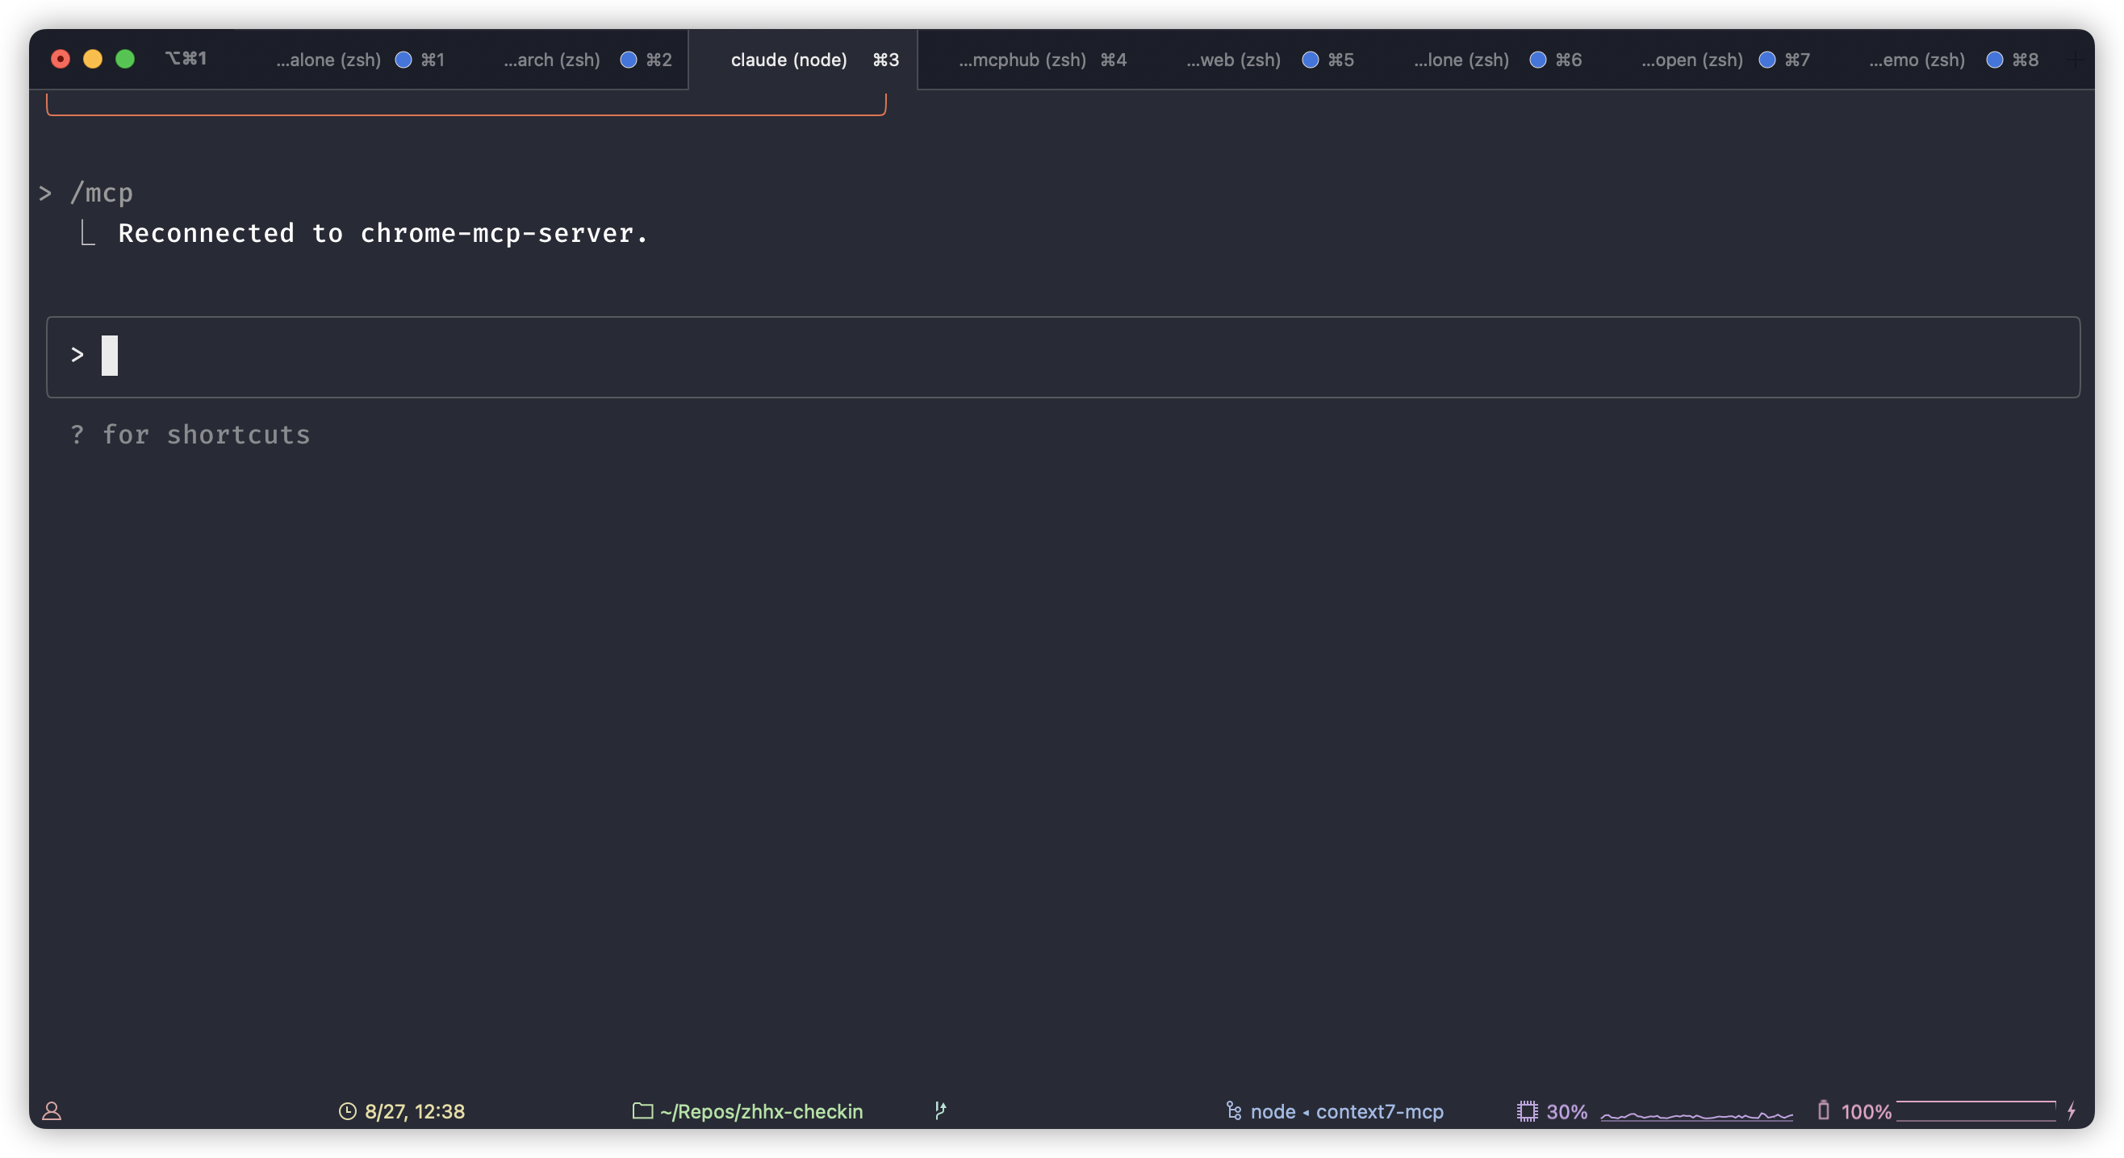Expand process details via arrow before context7-mcp
This screenshot has width=2124, height=1158.
(x=1307, y=1112)
